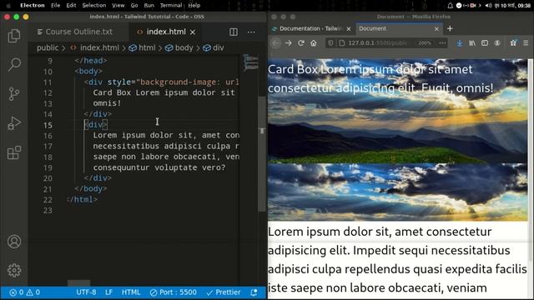Image resolution: width=534 pixels, height=300 pixels.
Task: Open the Run and Debug view
Action: pyautogui.click(x=14, y=123)
